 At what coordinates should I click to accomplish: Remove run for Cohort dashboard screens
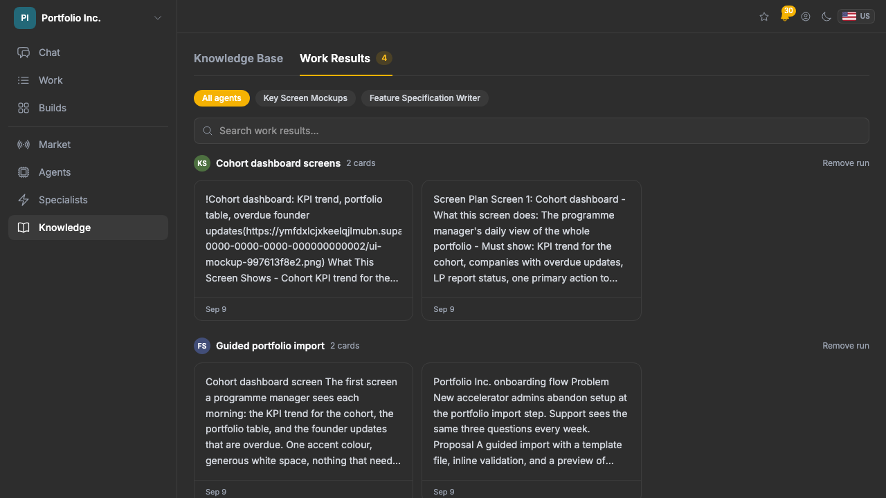846,163
